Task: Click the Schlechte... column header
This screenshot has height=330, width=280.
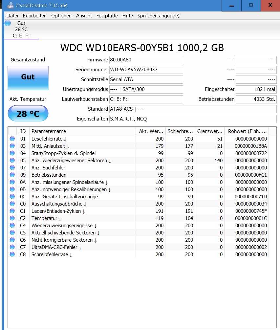Action: [x=180, y=131]
